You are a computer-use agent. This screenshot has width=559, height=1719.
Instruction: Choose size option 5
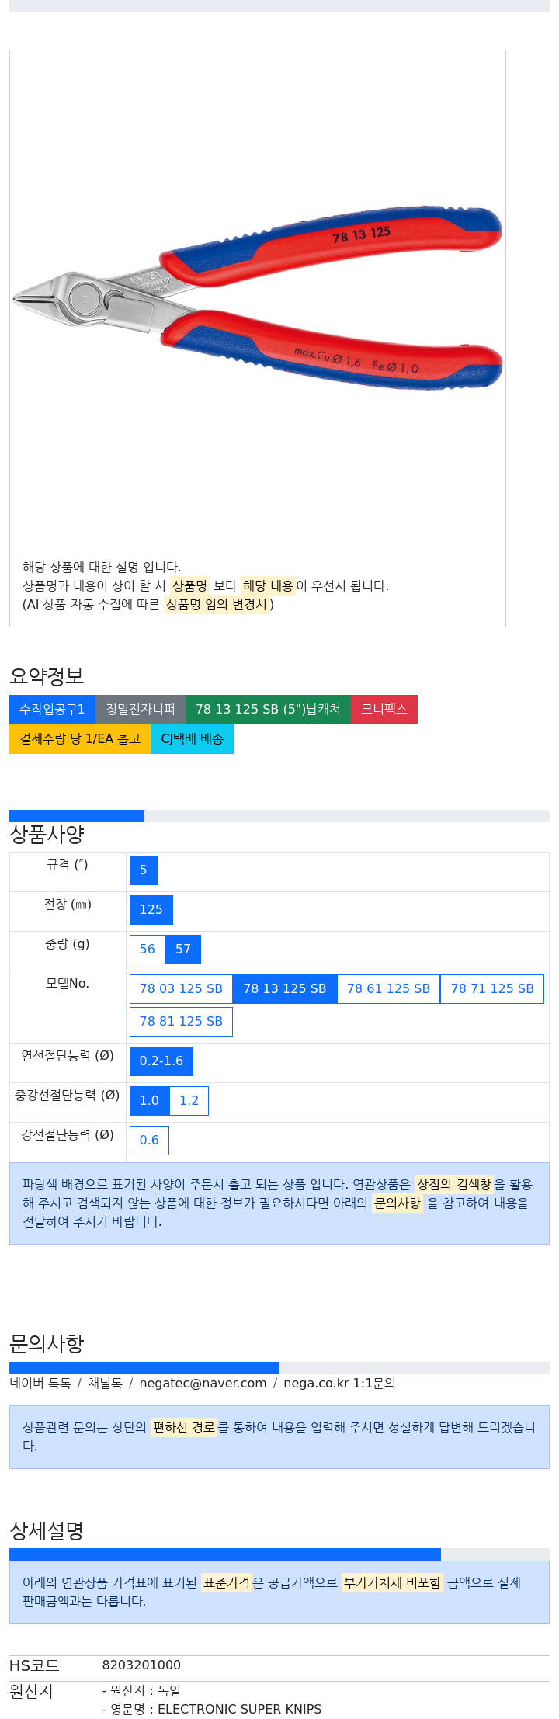[144, 870]
